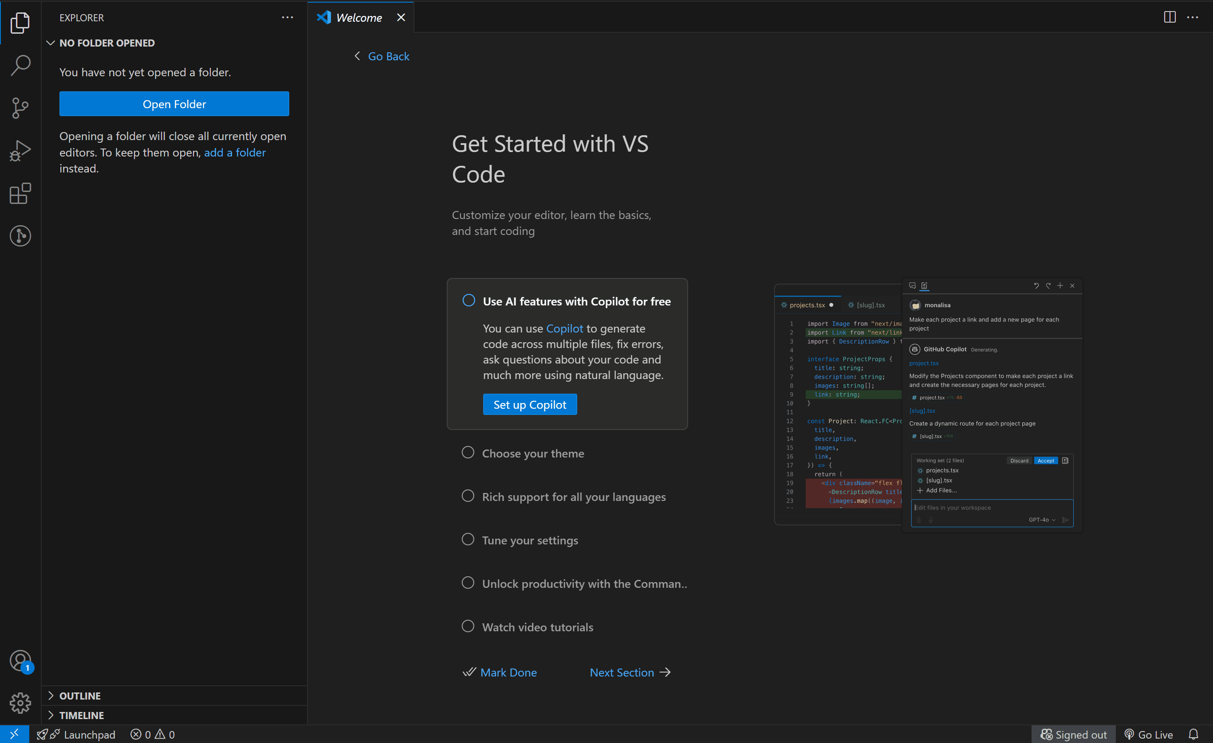This screenshot has height=743, width=1213.
Task: Open the Git Graph activity bar icon
Action: pyautogui.click(x=20, y=236)
